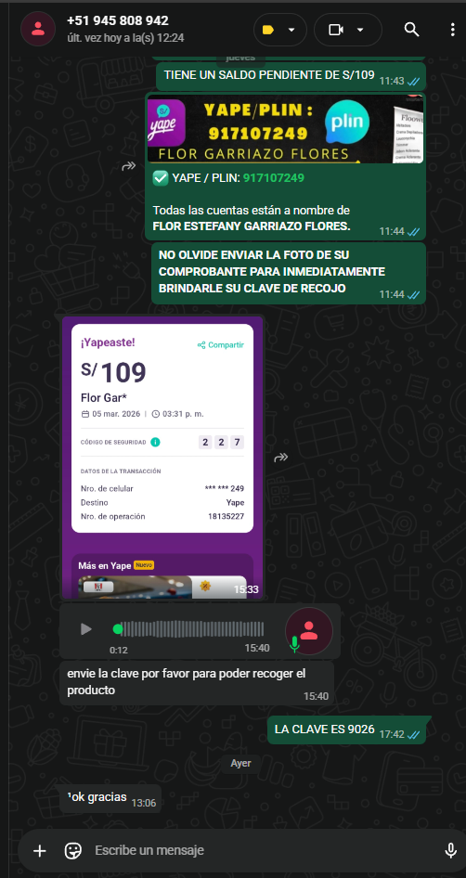
Task: Open the contact profile avatar in header
Action: (38, 29)
